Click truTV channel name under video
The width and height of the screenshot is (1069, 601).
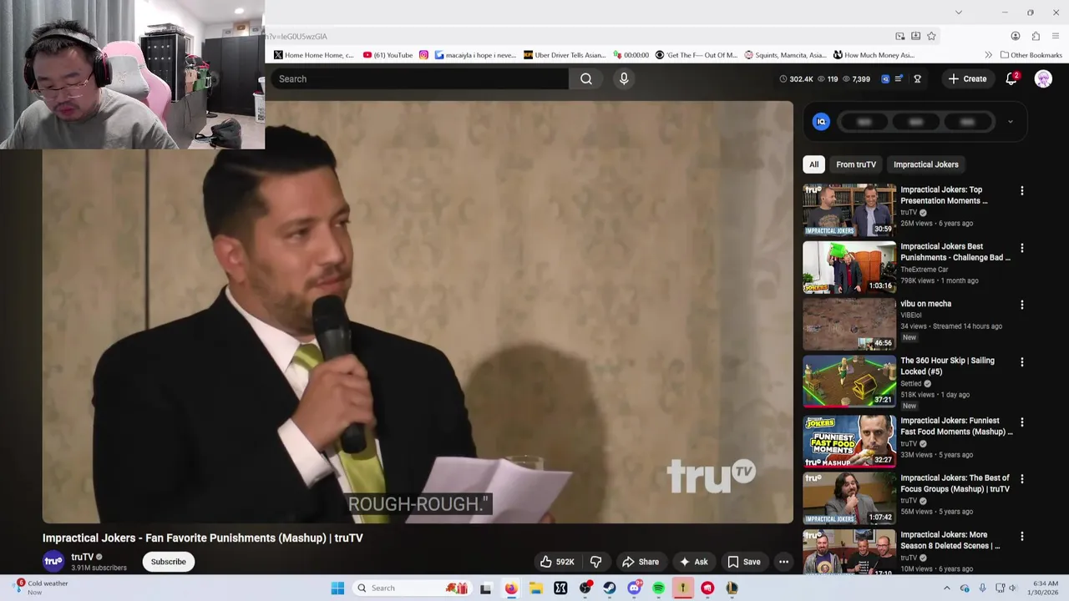click(x=82, y=557)
